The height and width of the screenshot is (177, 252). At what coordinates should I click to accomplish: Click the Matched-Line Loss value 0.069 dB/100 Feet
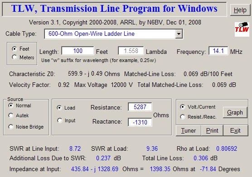[x=208, y=74]
